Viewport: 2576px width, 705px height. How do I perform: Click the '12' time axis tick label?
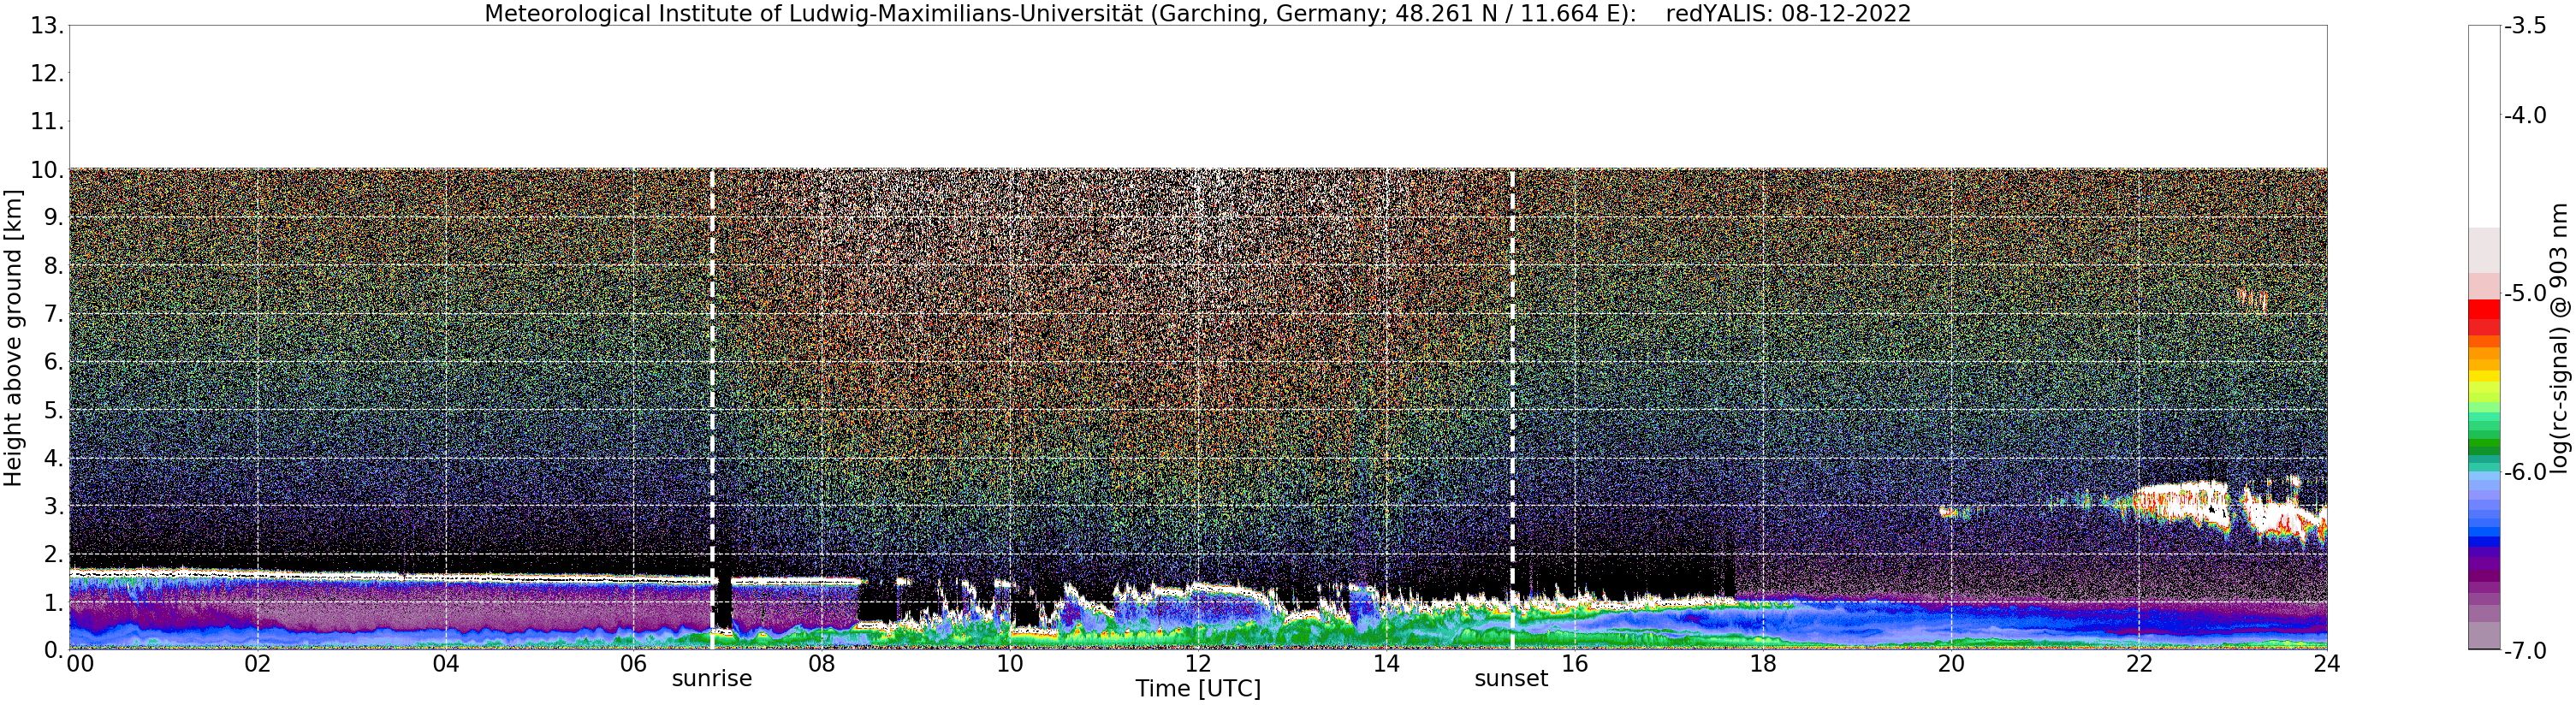pos(1198,664)
